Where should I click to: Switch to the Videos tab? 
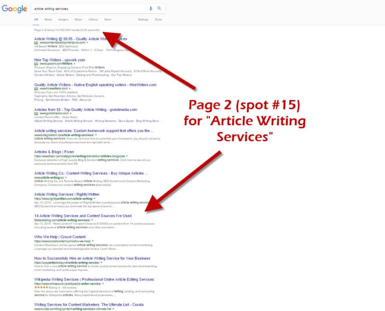click(x=93, y=20)
